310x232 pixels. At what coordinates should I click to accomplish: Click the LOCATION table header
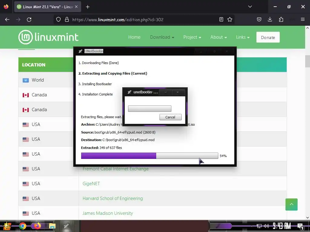point(34,65)
